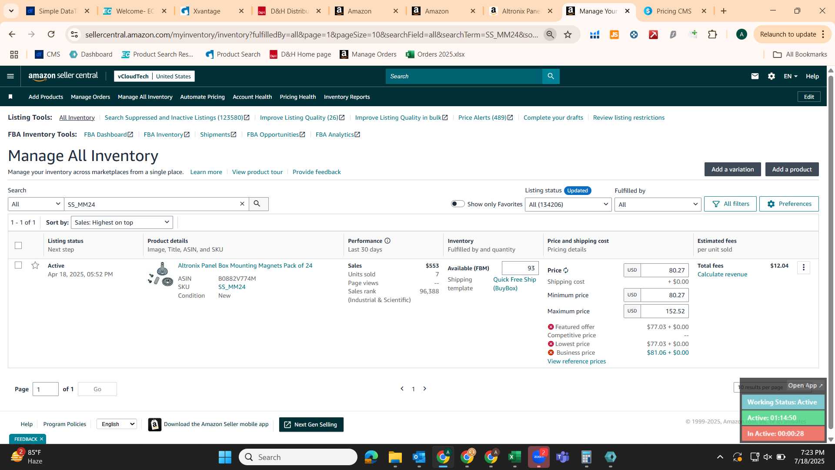This screenshot has width=835, height=470.
Task: Open the EN language dropdown
Action: click(x=790, y=76)
